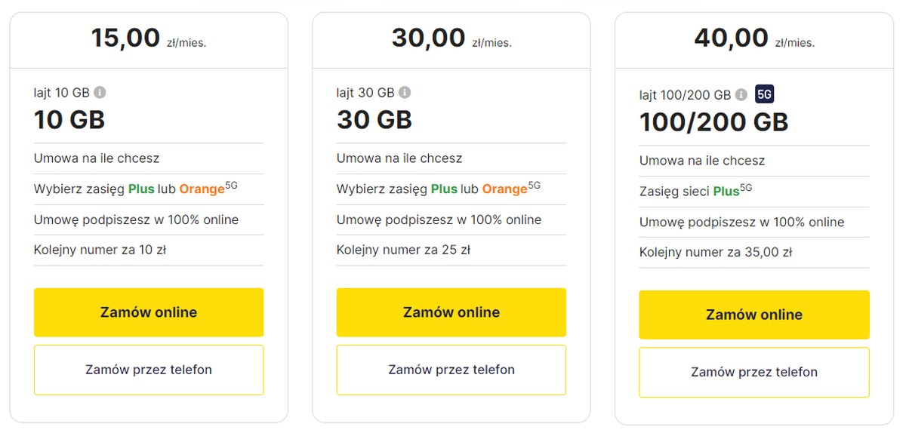Click the 5G badge icon
This screenshot has width=906, height=430.
tap(764, 94)
